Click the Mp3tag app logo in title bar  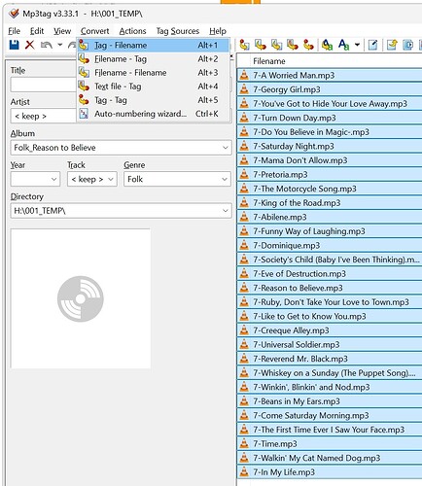[x=14, y=14]
